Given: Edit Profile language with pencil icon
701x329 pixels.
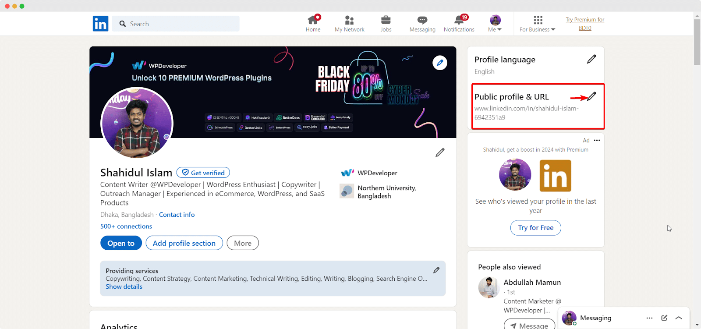Looking at the screenshot, I should (x=591, y=59).
